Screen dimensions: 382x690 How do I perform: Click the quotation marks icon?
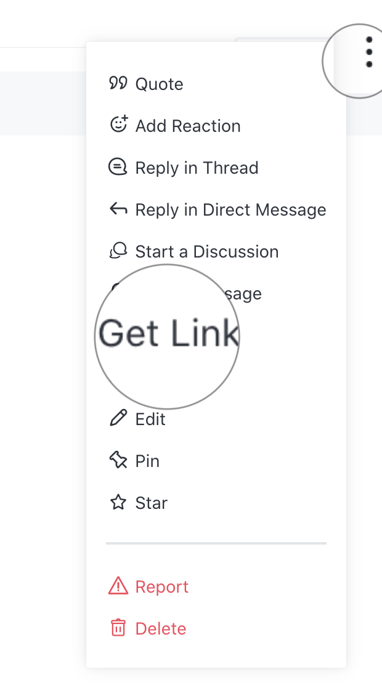coord(118,84)
